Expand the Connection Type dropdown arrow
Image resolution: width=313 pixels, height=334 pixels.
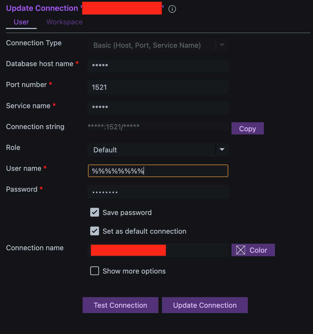click(222, 45)
